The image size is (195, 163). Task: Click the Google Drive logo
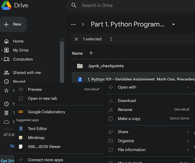click(x=6, y=5)
